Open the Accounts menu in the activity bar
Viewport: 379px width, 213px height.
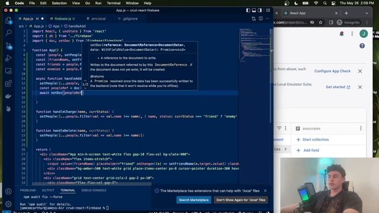tap(8, 192)
